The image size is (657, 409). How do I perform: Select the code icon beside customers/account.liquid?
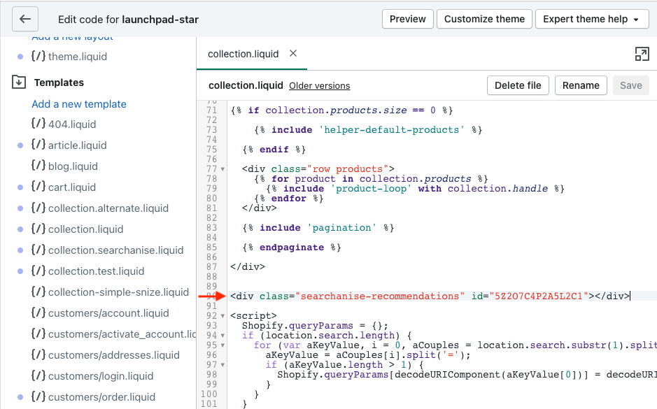coord(38,313)
